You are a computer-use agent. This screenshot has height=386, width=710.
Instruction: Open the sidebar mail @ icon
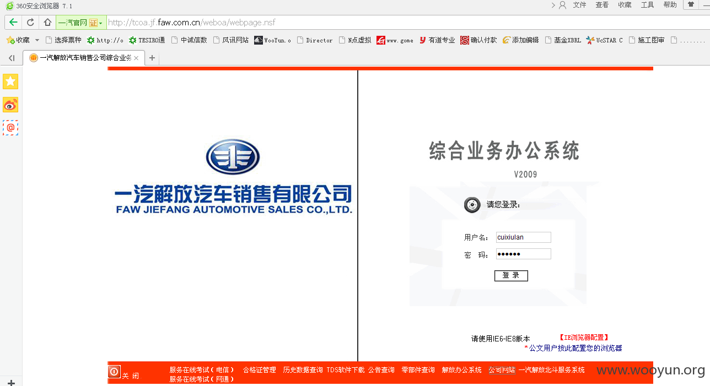(x=10, y=128)
